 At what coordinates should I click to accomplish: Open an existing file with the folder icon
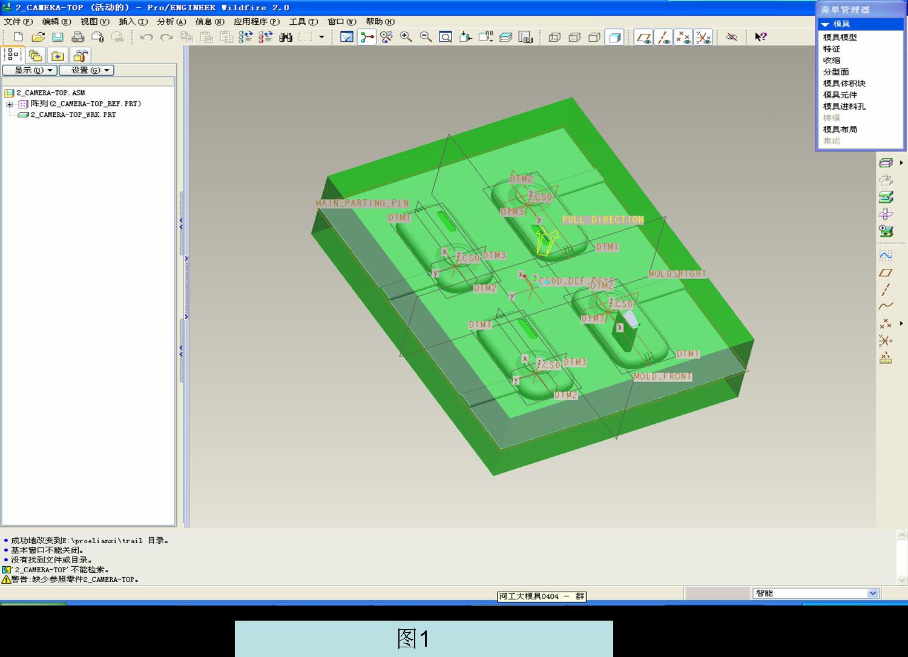pos(38,37)
